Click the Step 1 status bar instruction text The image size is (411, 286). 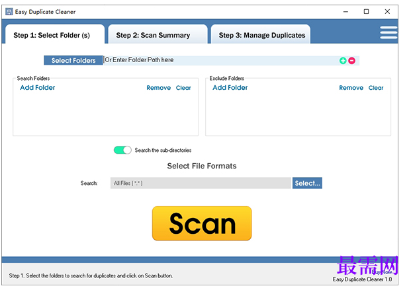coord(91,276)
